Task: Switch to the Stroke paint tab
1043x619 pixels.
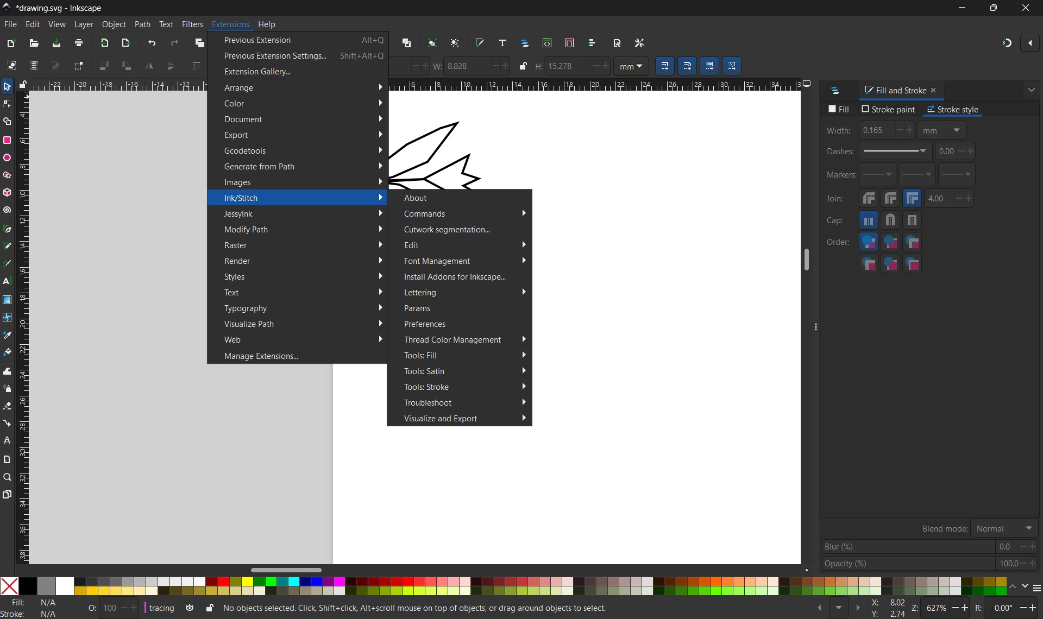Action: tap(888, 110)
